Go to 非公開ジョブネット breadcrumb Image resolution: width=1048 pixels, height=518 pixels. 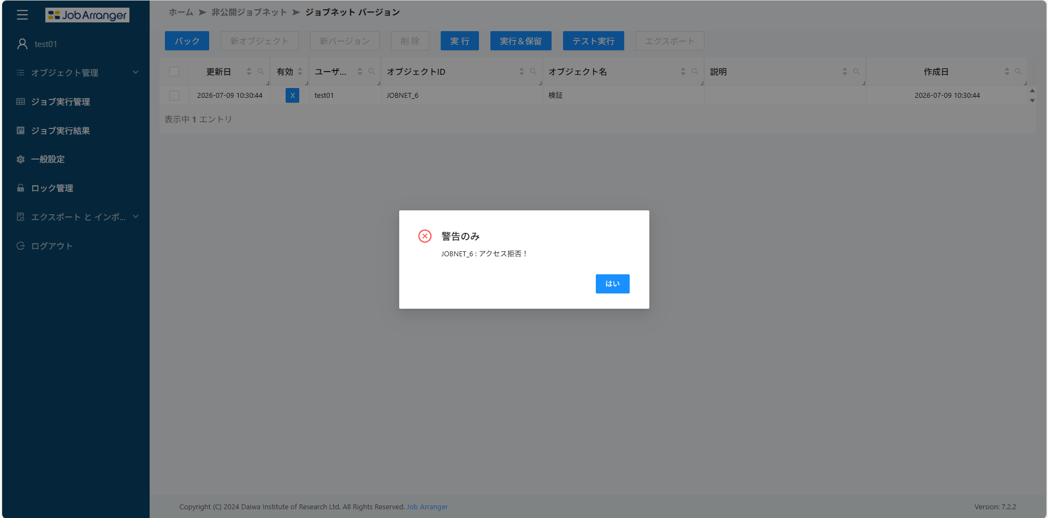pyautogui.click(x=249, y=12)
